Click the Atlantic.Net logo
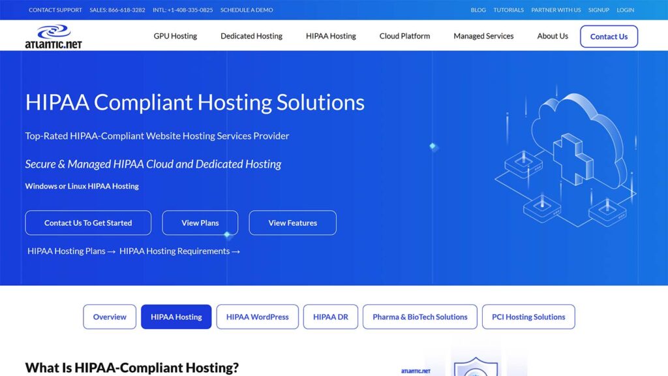This screenshot has height=376, width=668. click(x=53, y=37)
